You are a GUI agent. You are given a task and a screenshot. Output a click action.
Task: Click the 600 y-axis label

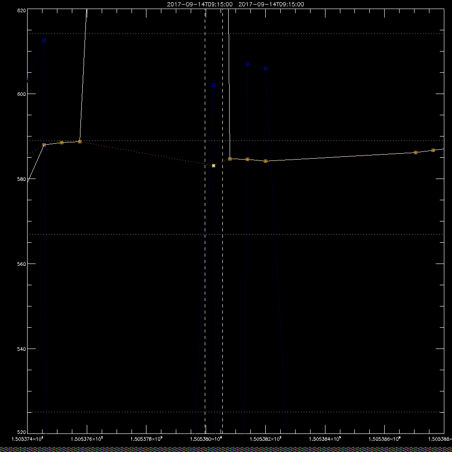(x=22, y=94)
